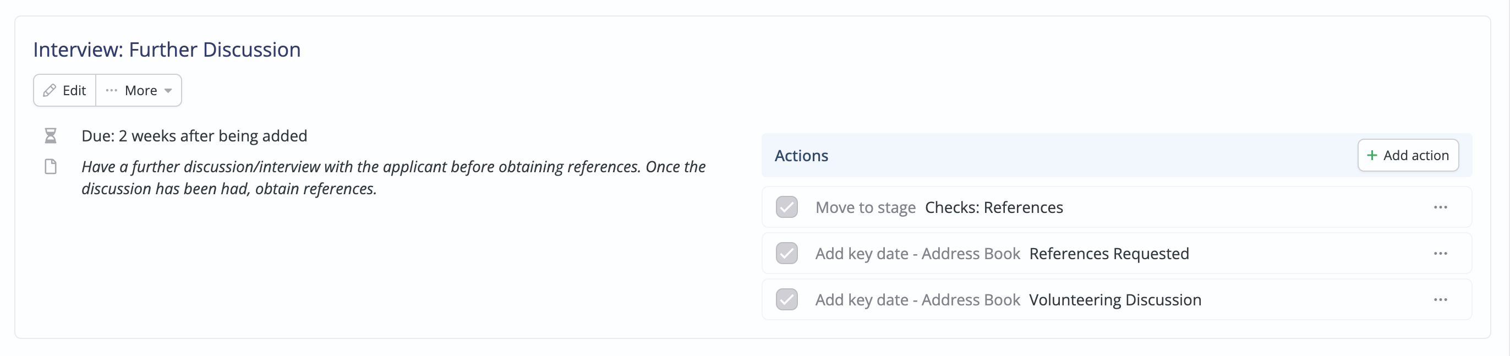Click the Volunteering Discussion action row

pos(1117,300)
